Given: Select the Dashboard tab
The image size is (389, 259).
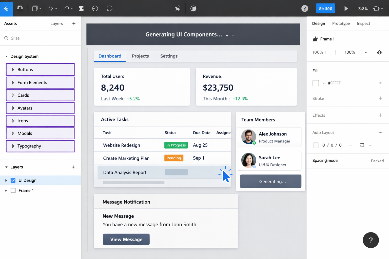Looking at the screenshot, I should pyautogui.click(x=110, y=56).
